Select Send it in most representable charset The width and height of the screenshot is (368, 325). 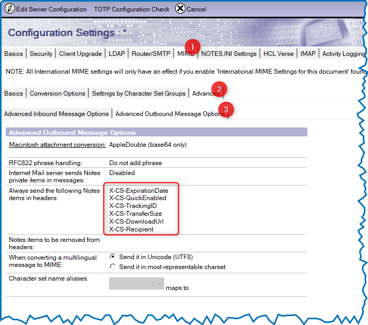(x=112, y=267)
